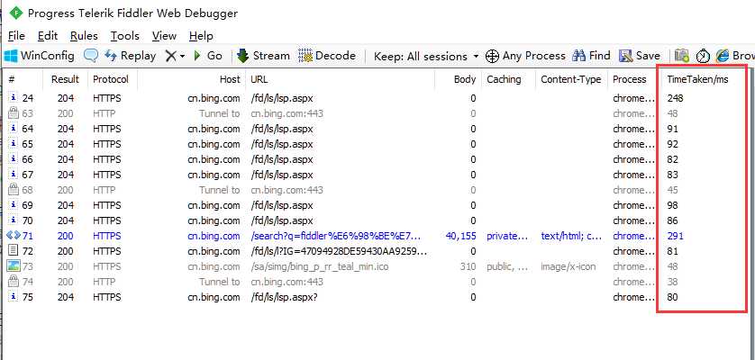
Task: Click the private... caching cell
Action: point(507,236)
